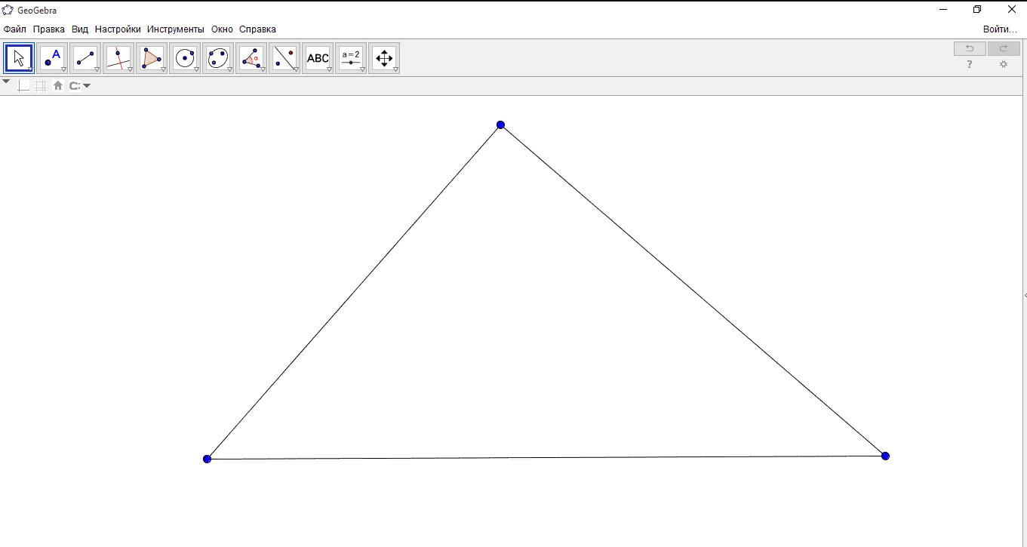Select the a=2 slider tool

[351, 58]
